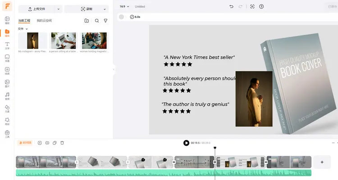Click the split scene icon in timeline toolbar
This screenshot has width=338, height=180.
pyautogui.click(x=47, y=143)
